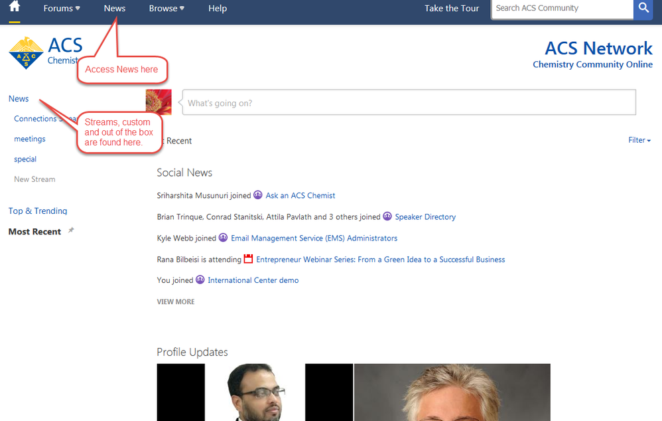Open Entrepreneur Webinar Series event link
The width and height of the screenshot is (662, 421).
[x=380, y=260]
